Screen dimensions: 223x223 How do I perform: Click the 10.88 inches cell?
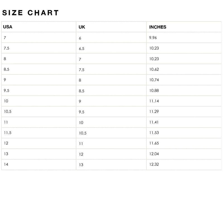[154, 91]
